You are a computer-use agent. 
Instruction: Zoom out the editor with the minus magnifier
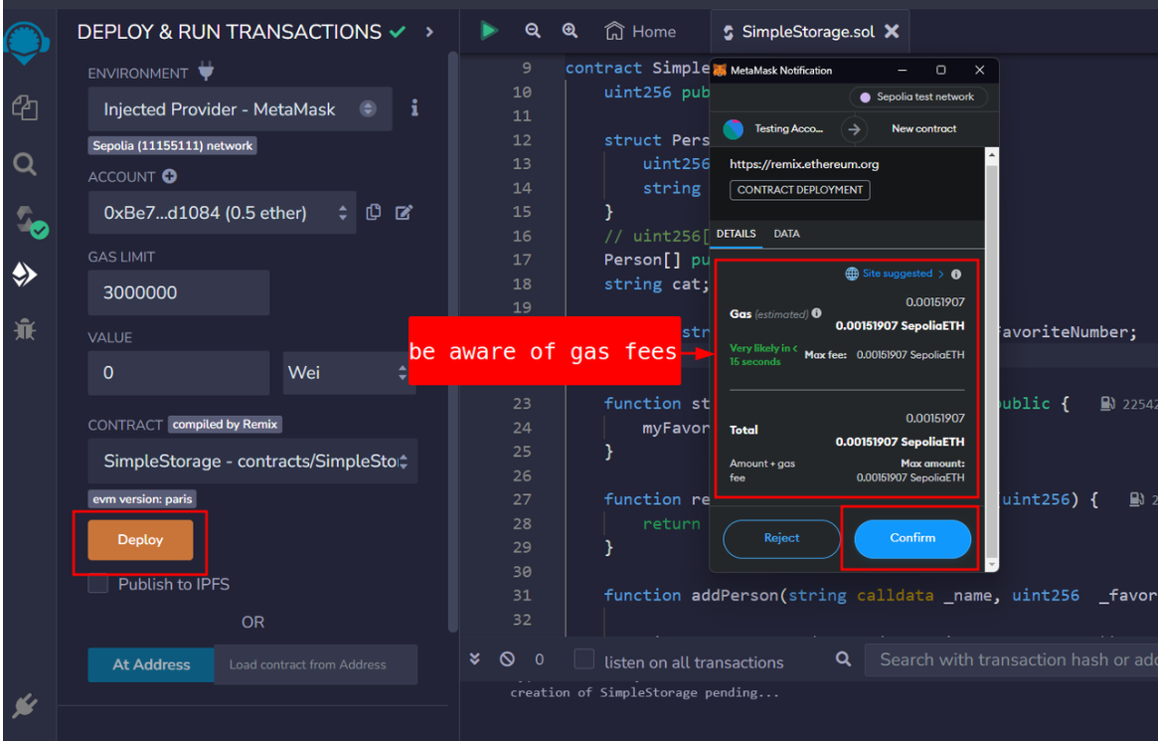533,31
